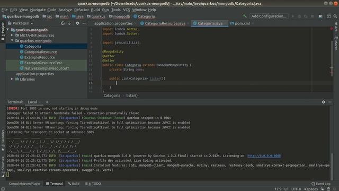Click mongodb in the navigation breadcrumb
339x191 pixels.
click(120, 16)
